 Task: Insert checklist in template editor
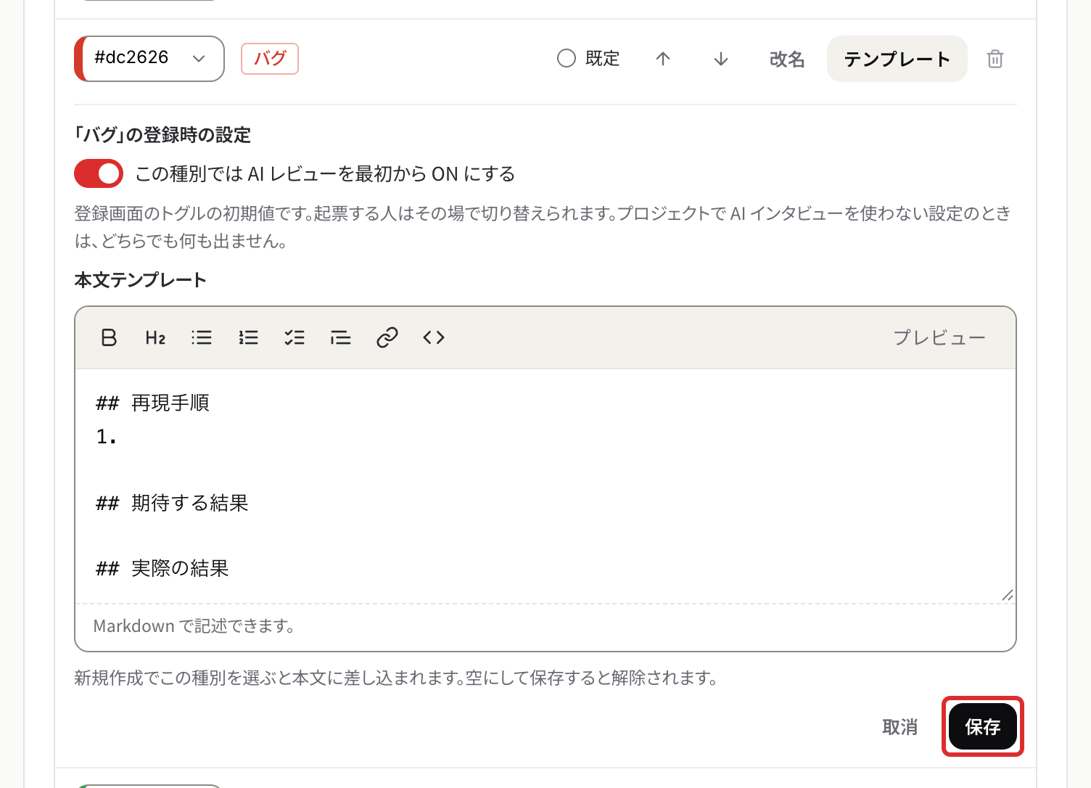click(295, 337)
